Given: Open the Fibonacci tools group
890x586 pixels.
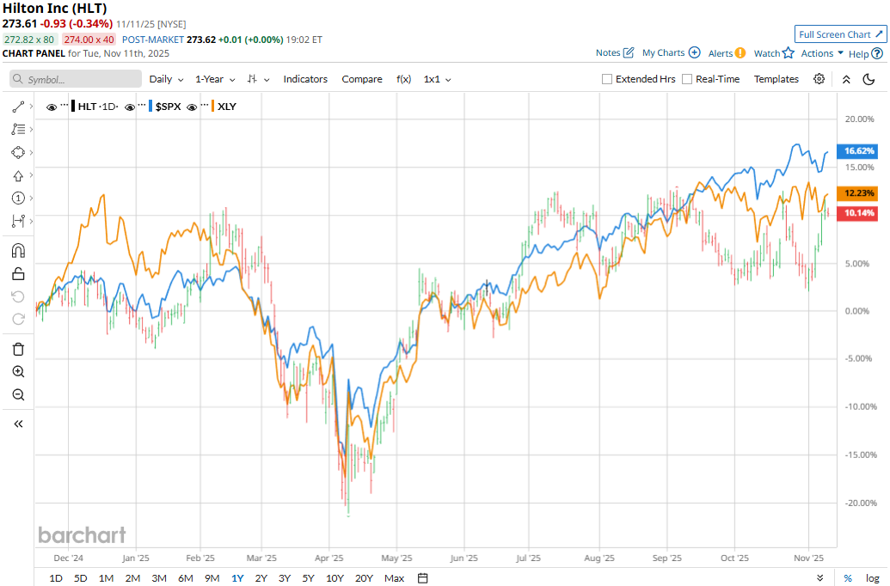Looking at the screenshot, I should tap(18, 130).
